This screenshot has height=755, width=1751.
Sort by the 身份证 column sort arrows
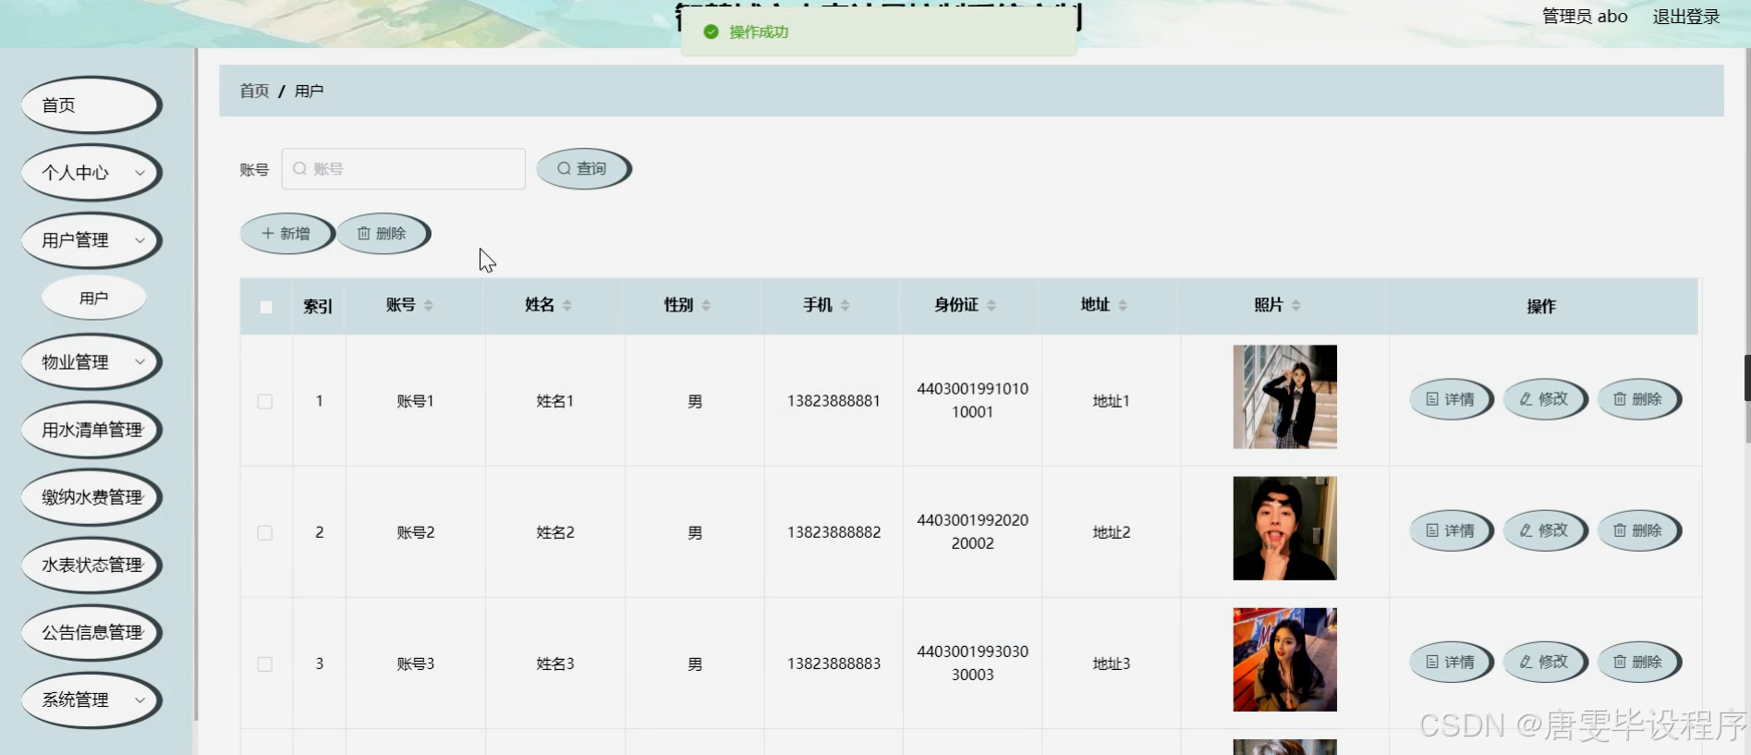(x=991, y=305)
